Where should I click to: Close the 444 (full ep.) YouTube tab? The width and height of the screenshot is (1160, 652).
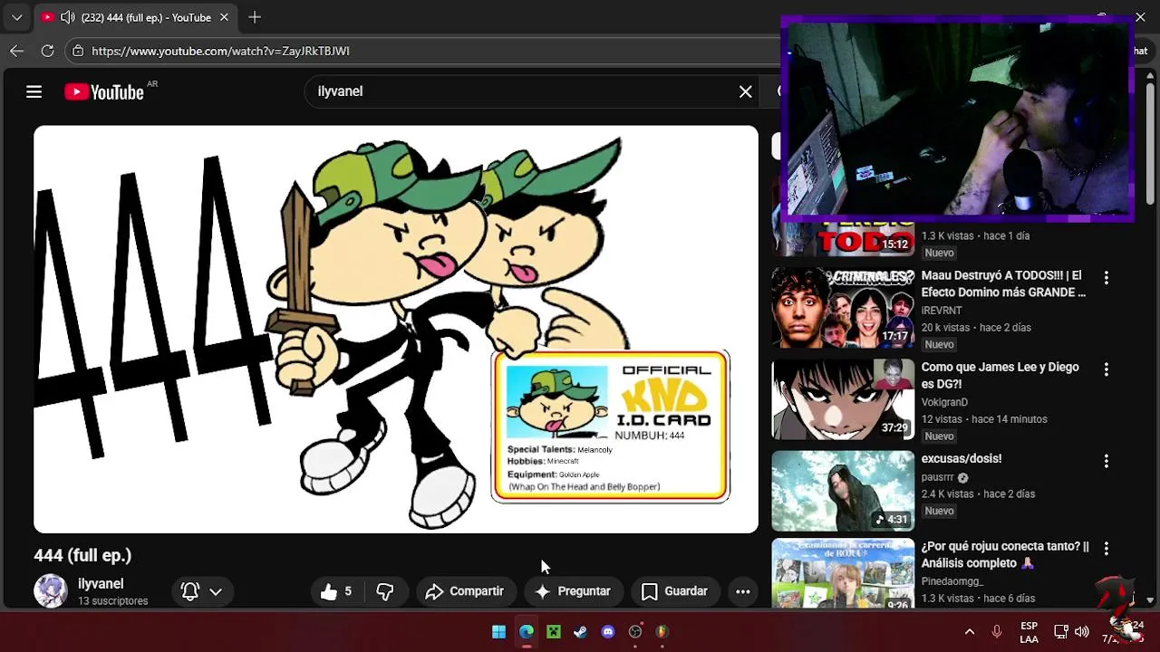pyautogui.click(x=224, y=17)
